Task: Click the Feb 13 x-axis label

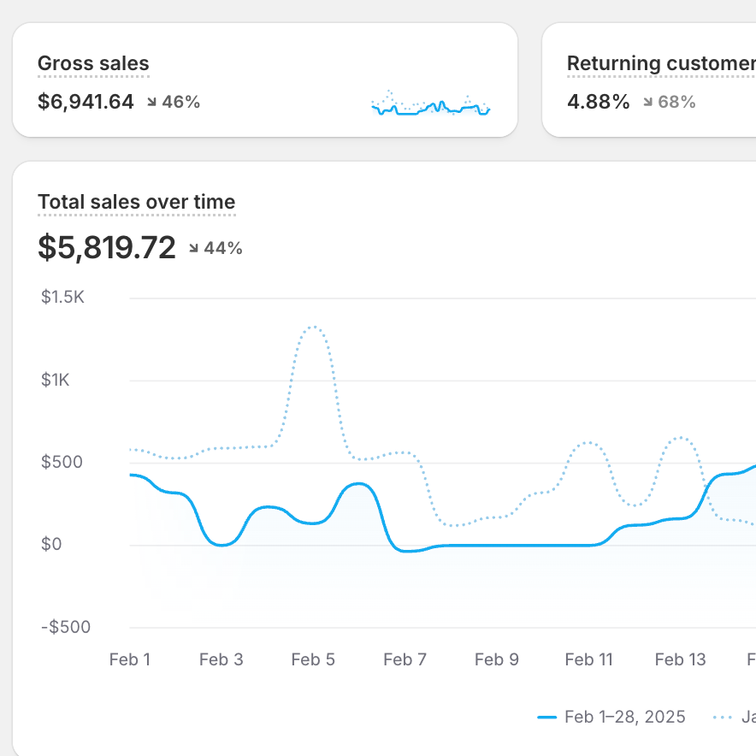Action: coord(680,659)
